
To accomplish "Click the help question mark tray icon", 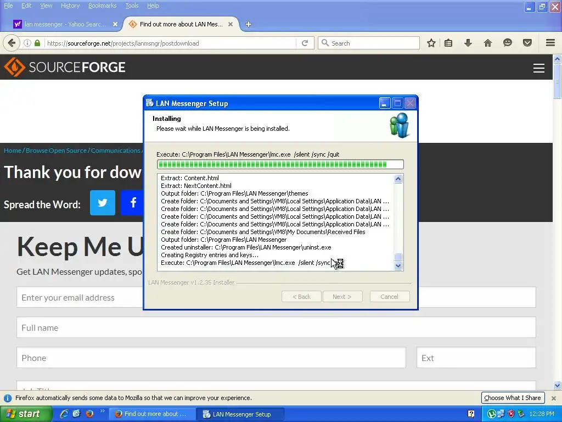I will pos(471,414).
